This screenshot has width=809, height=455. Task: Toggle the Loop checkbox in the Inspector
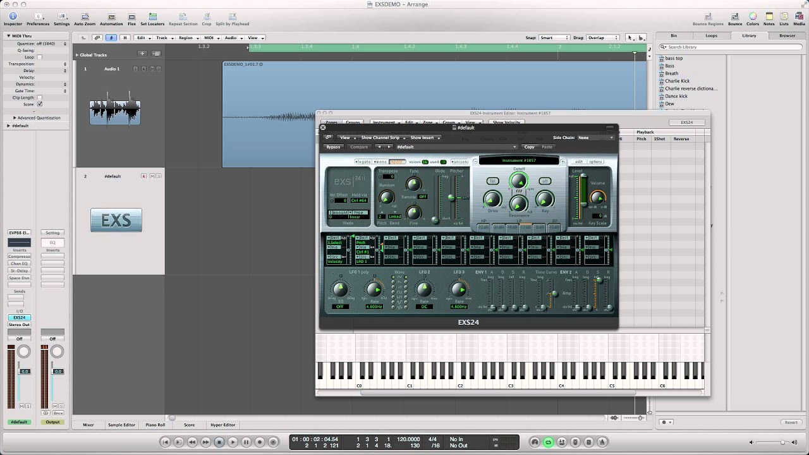pyautogui.click(x=39, y=57)
